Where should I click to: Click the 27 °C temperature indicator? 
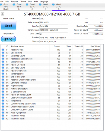(x=8, y=39)
